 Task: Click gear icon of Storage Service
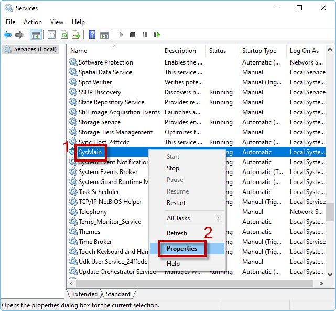[73, 122]
